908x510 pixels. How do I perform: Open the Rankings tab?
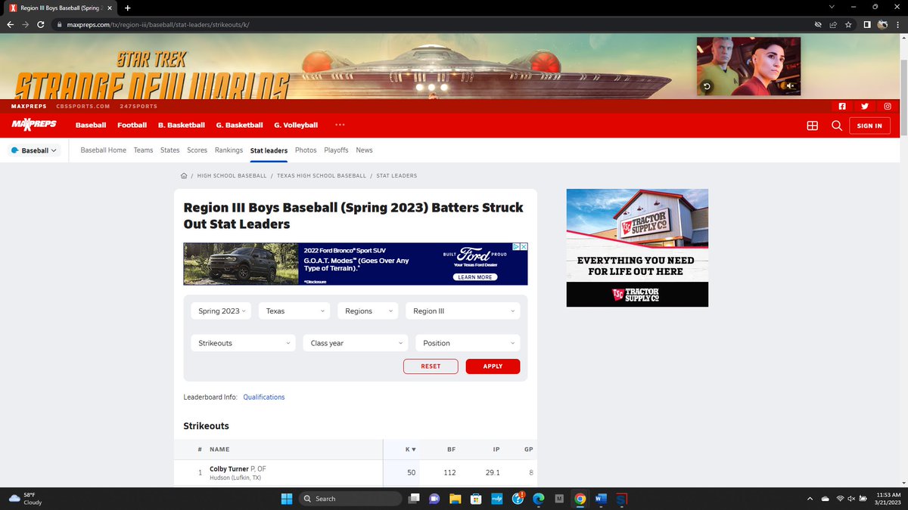coord(229,150)
